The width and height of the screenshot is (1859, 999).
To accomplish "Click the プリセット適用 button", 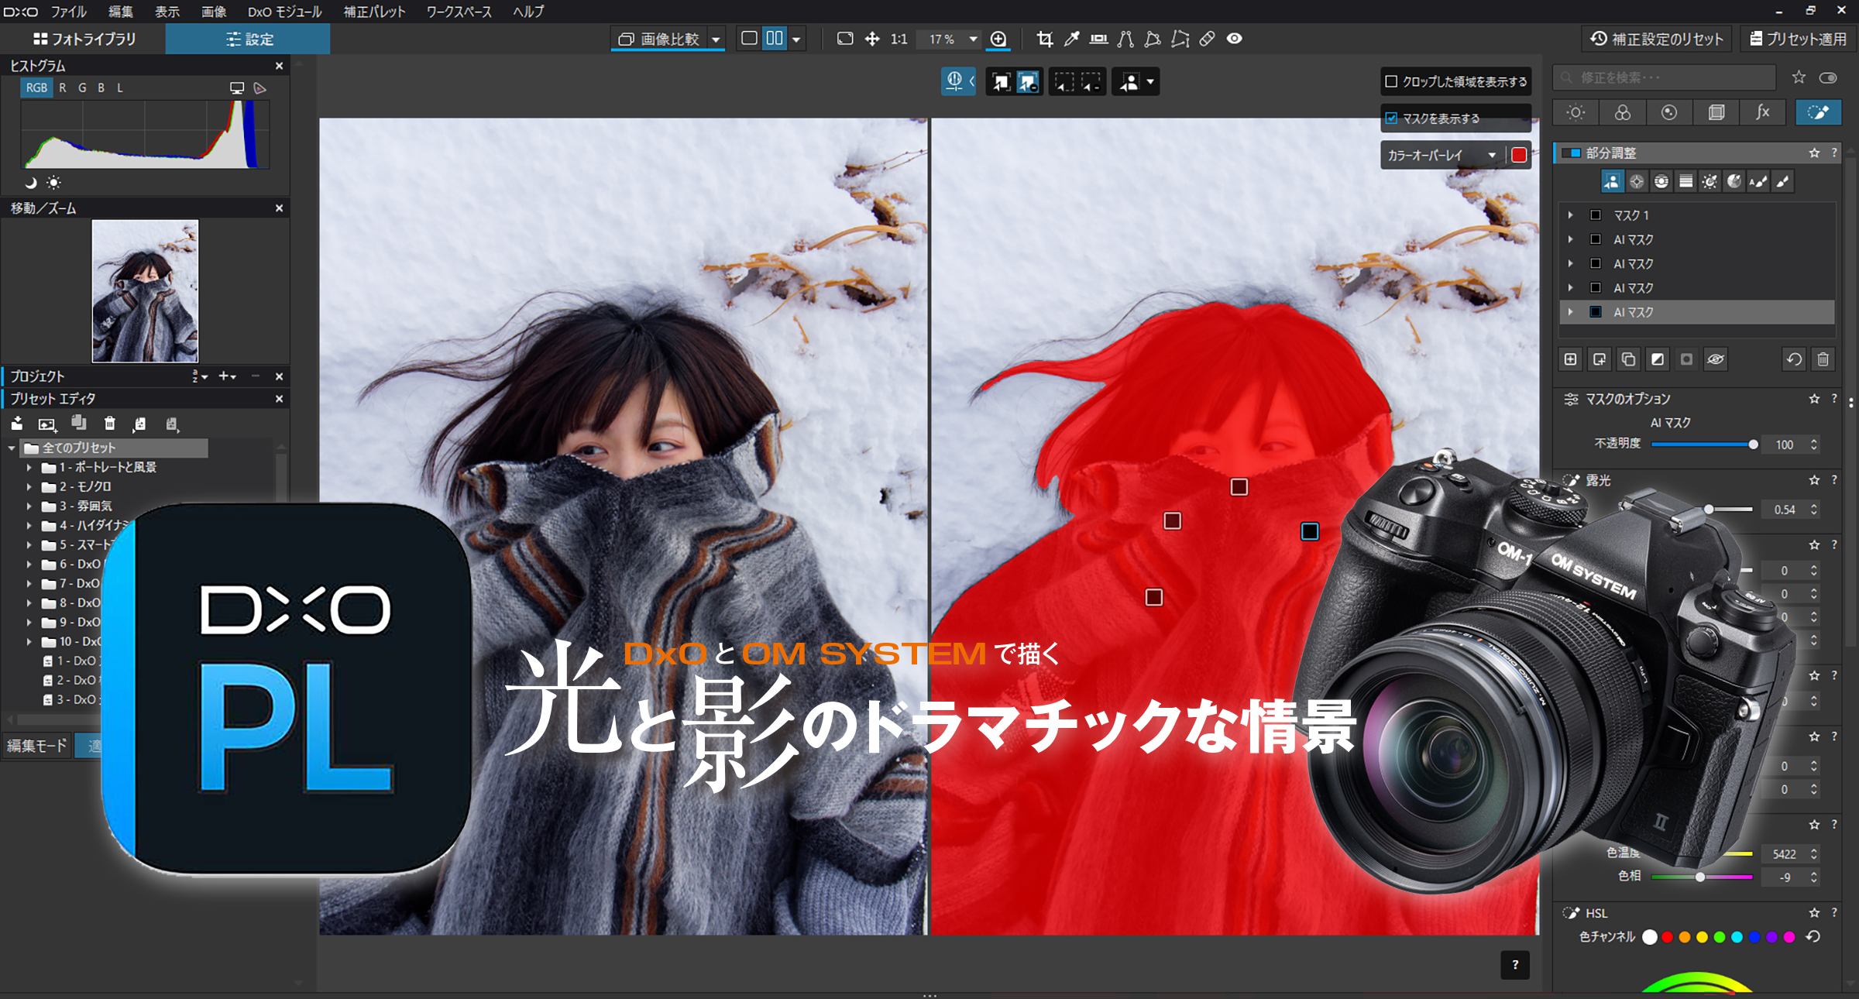I will (x=1799, y=39).
